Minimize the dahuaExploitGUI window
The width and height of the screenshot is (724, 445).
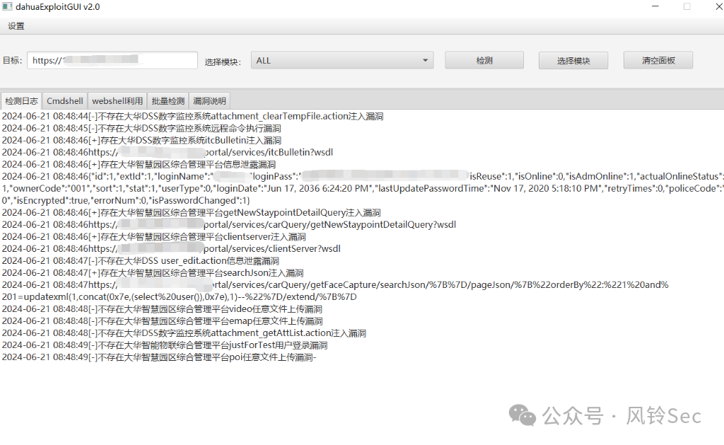point(655,6)
